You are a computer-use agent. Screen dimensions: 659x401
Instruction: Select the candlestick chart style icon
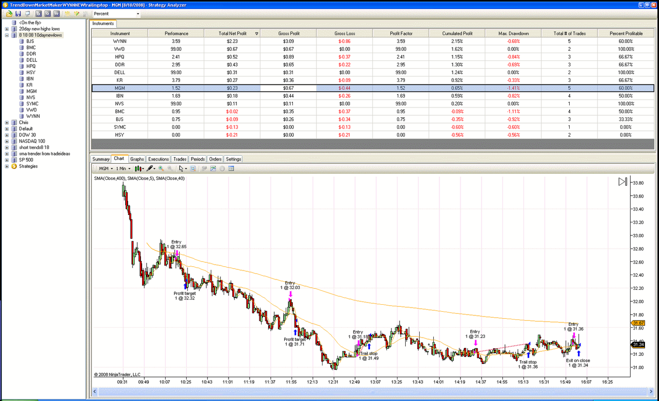(138, 168)
